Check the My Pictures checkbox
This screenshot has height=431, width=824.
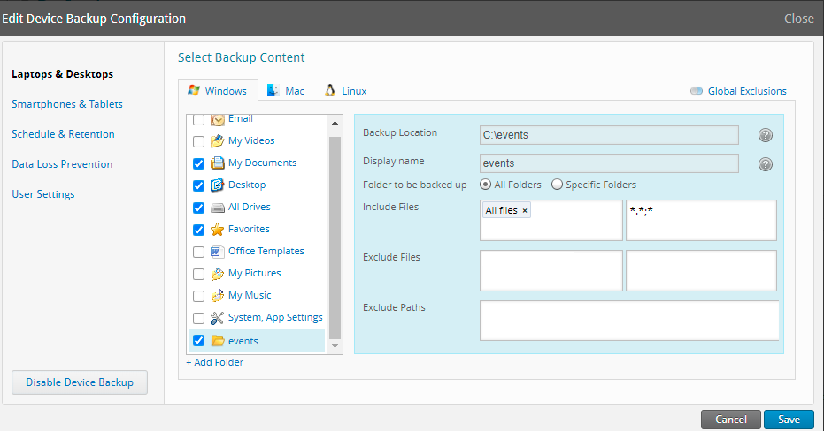[x=198, y=274]
